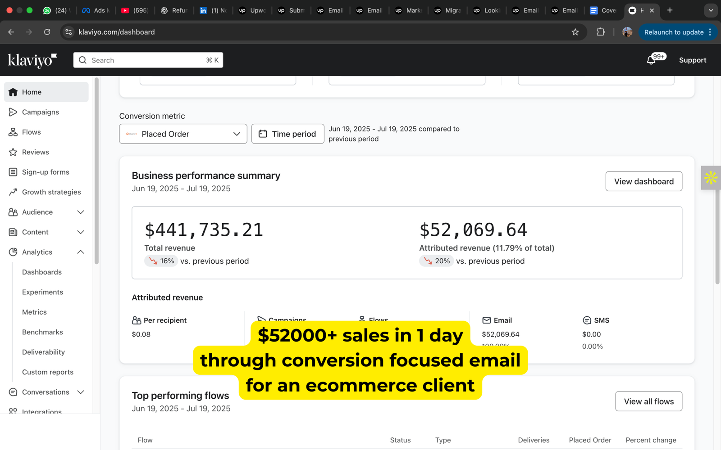The image size is (721, 450).
Task: Reload the page in browser
Action: point(47,32)
